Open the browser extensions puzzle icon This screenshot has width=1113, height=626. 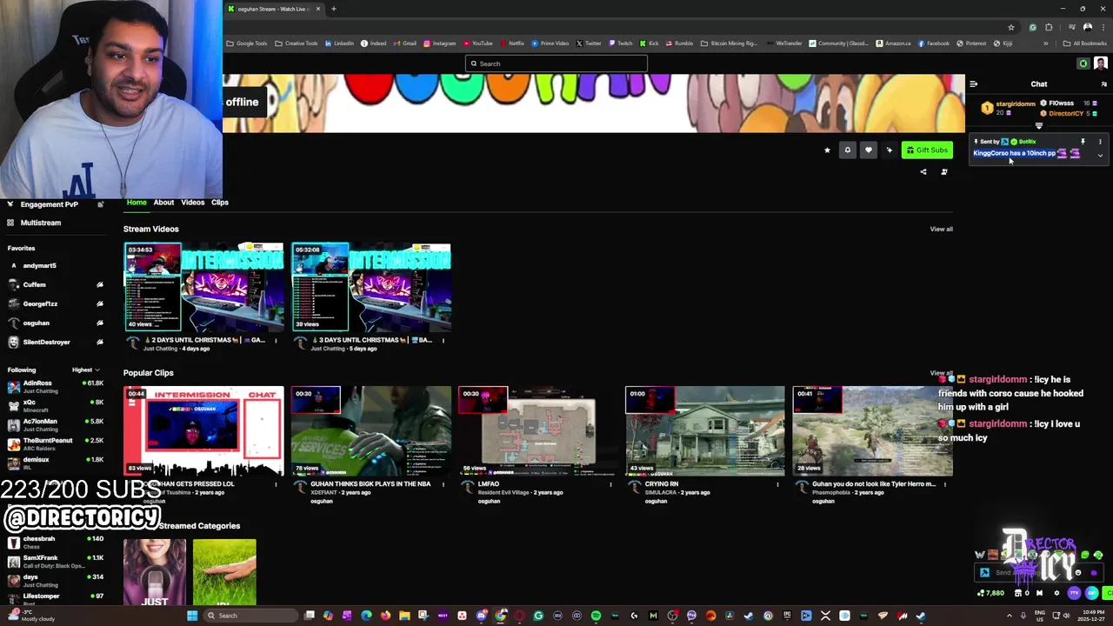point(1050,27)
